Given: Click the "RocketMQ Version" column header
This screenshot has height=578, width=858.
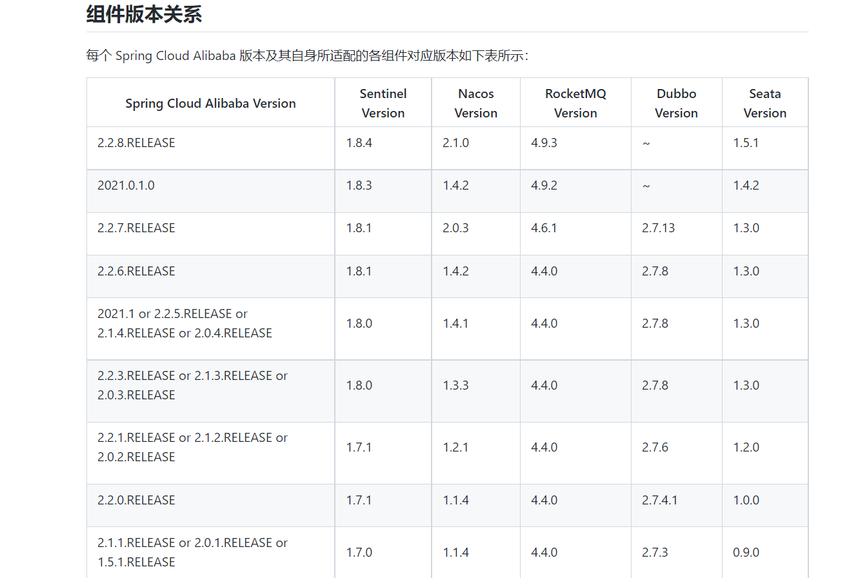Looking at the screenshot, I should tap(575, 103).
